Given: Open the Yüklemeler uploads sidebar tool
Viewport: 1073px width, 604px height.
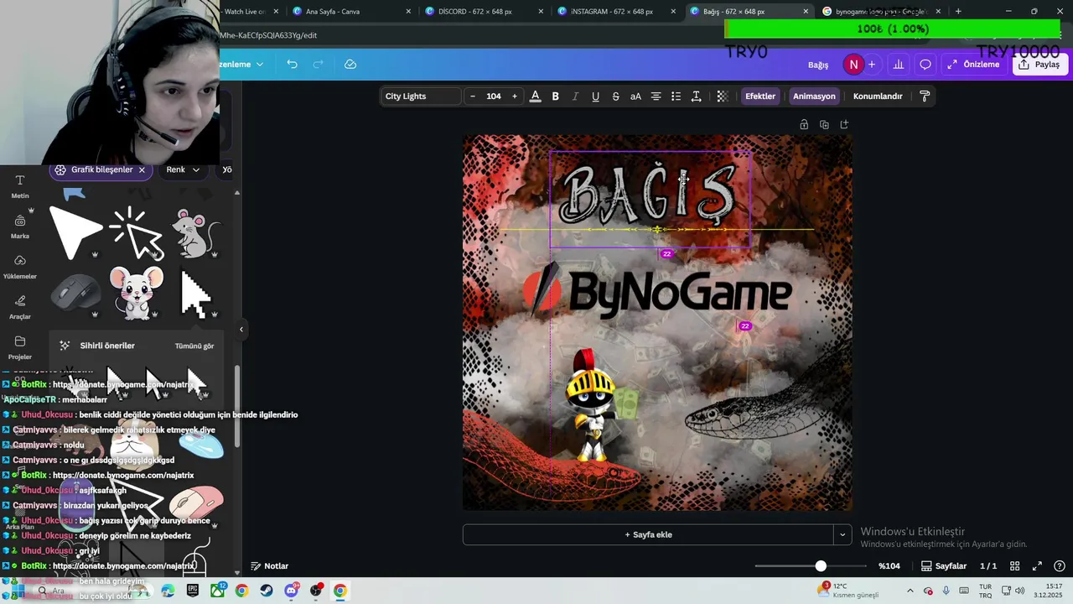Looking at the screenshot, I should 20,267.
